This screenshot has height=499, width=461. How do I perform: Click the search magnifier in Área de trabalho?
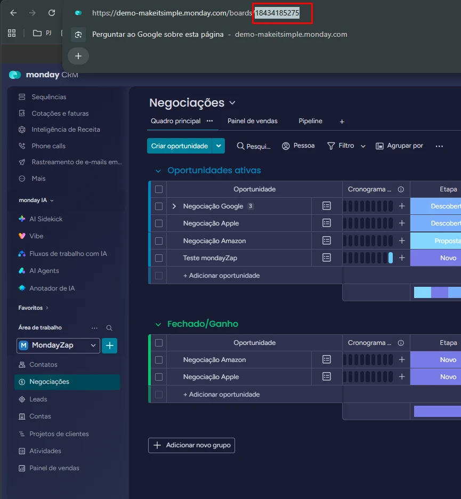[109, 328]
